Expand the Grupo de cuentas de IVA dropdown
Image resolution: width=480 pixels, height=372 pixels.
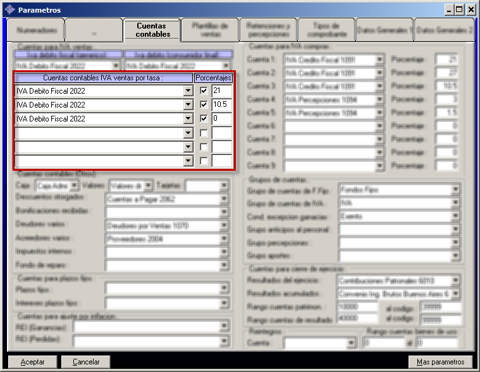point(456,203)
